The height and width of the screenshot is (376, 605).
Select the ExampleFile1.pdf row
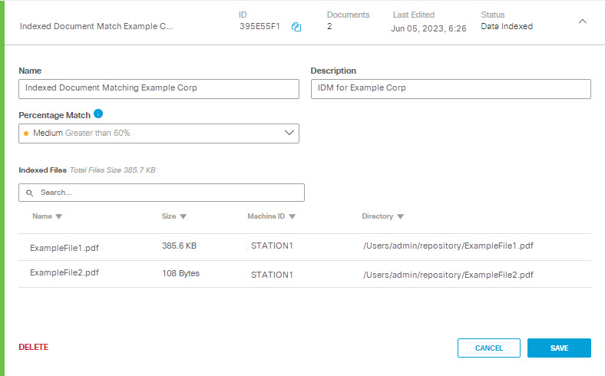tap(305, 247)
